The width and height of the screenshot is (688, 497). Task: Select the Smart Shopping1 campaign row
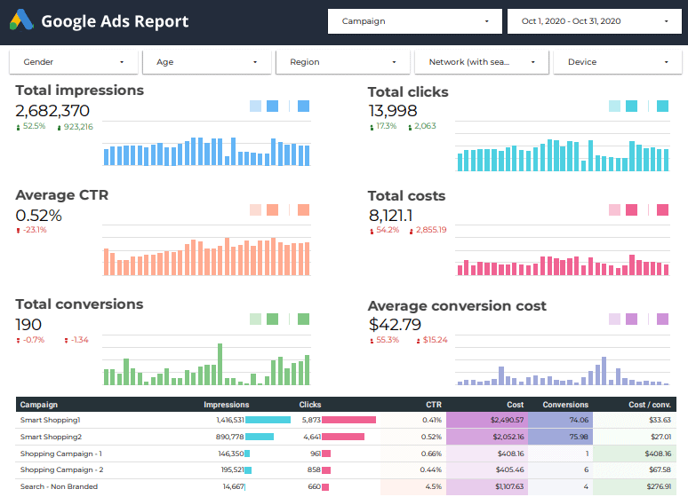click(346, 420)
